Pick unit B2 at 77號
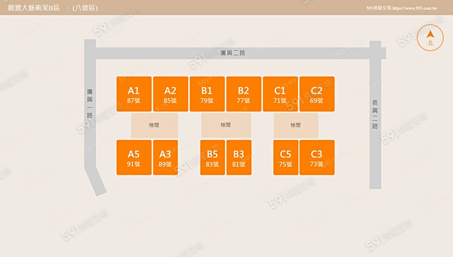 (244, 94)
